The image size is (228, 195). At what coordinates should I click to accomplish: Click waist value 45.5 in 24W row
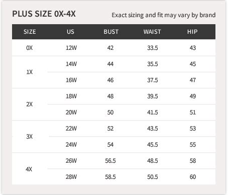coord(153,145)
